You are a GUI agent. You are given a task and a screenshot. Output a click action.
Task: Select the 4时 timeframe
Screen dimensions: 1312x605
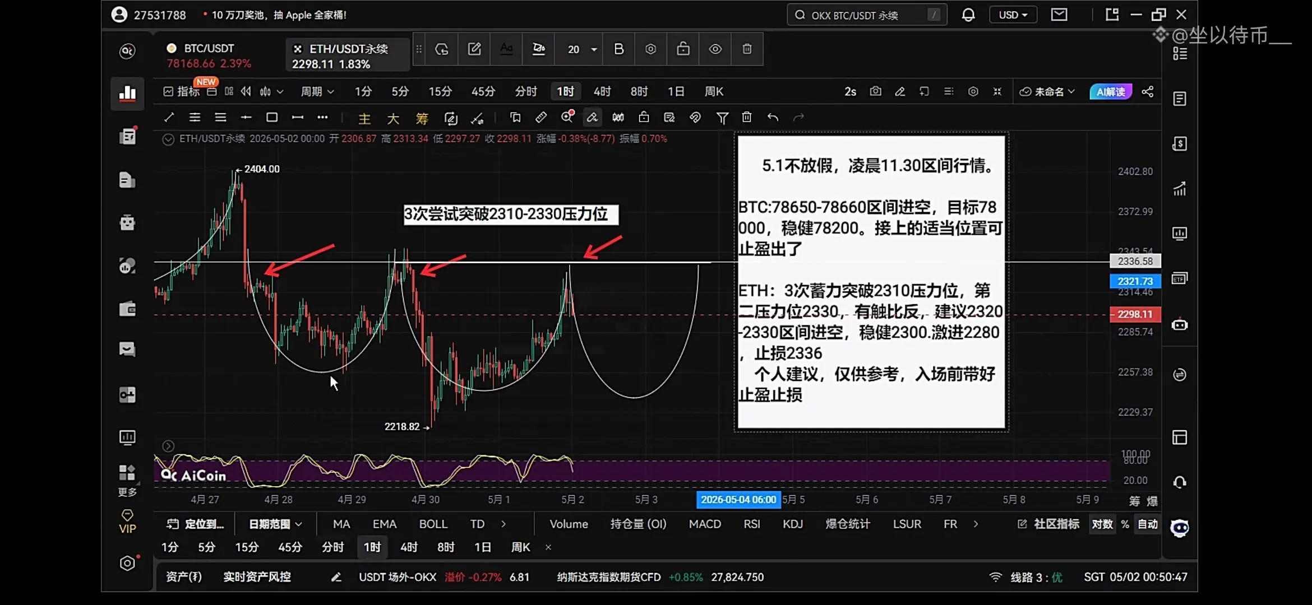tap(602, 91)
